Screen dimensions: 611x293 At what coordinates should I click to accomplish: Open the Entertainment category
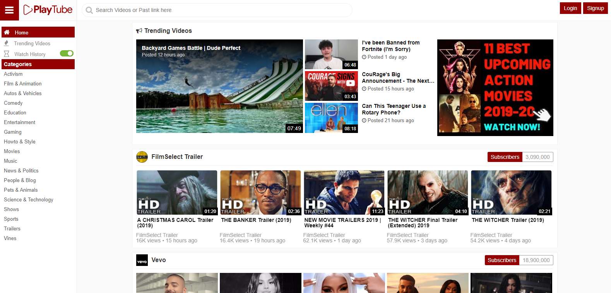(x=20, y=122)
